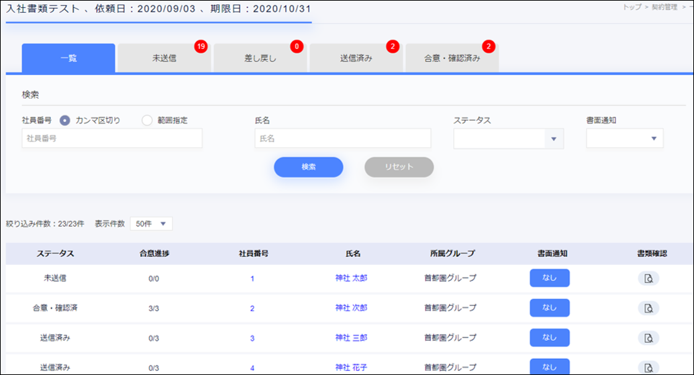Open employee number 3 link

coord(252,338)
